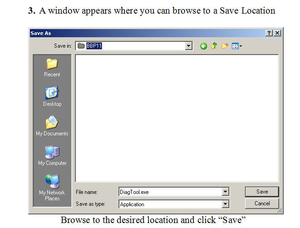Open the Recent places shortcut

pyautogui.click(x=52, y=68)
